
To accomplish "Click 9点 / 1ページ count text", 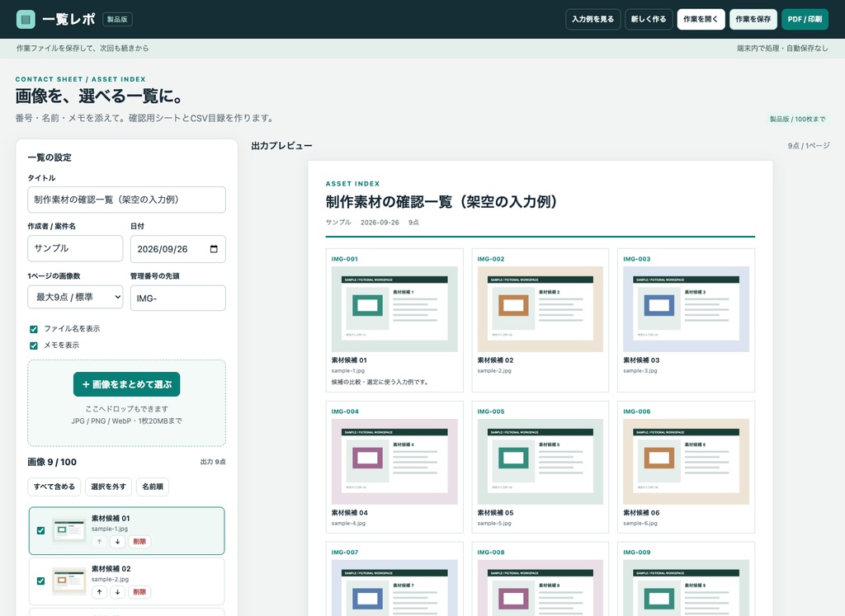I will click(x=809, y=146).
